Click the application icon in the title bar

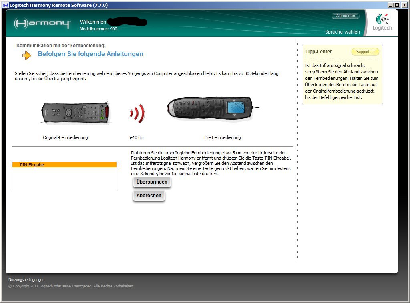[x=6, y=5]
